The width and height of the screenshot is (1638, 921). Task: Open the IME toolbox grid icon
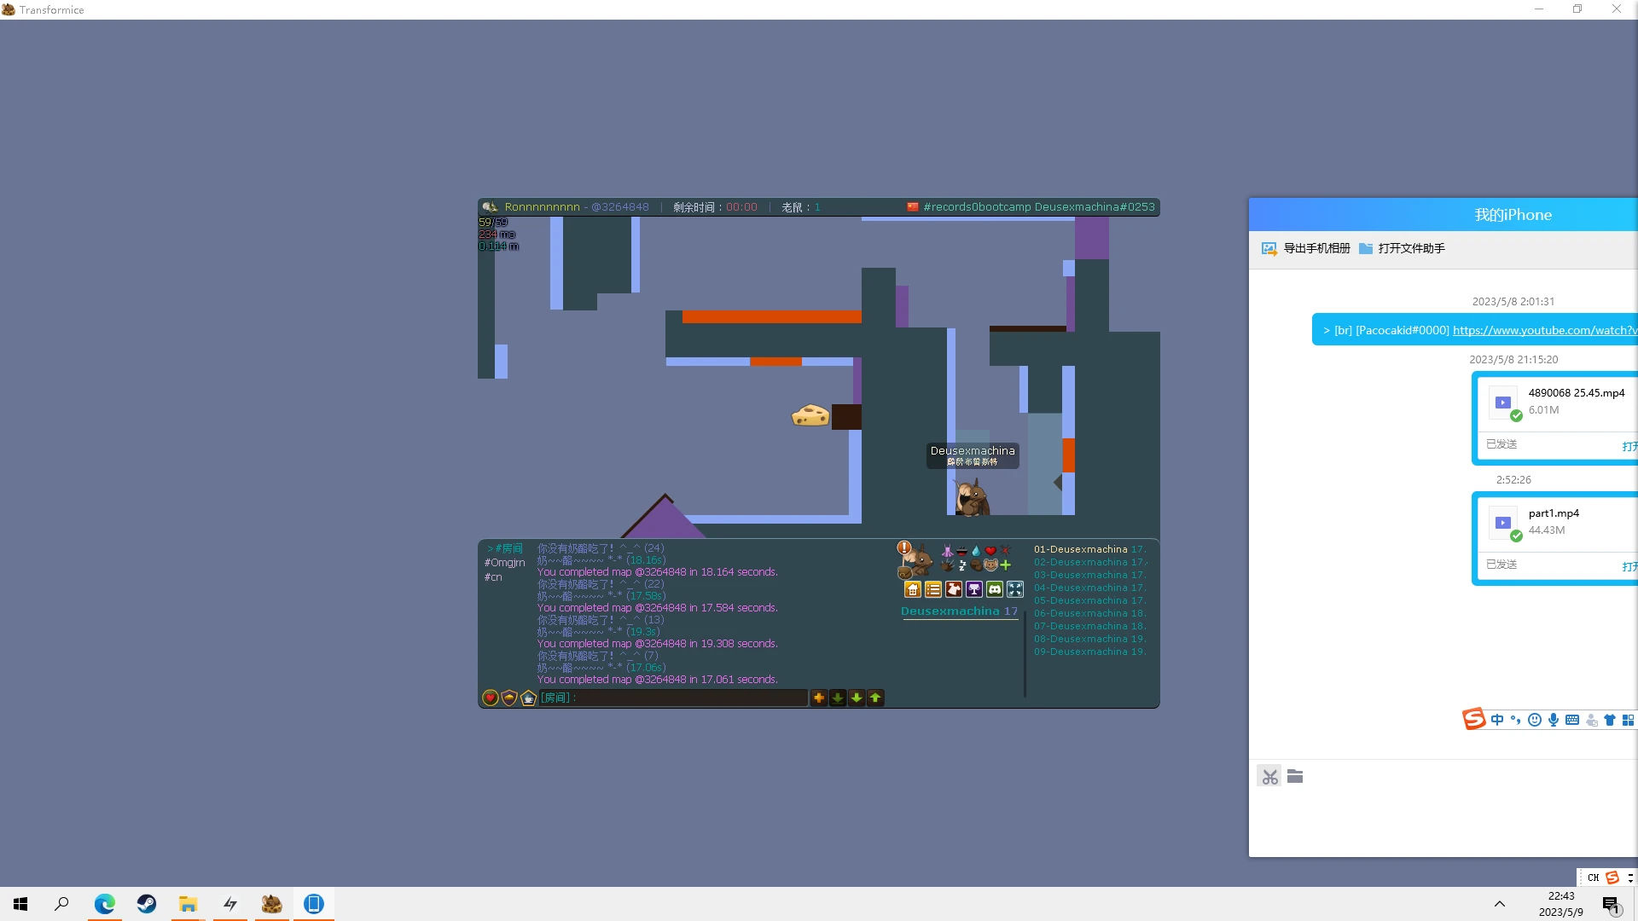coord(1629,720)
